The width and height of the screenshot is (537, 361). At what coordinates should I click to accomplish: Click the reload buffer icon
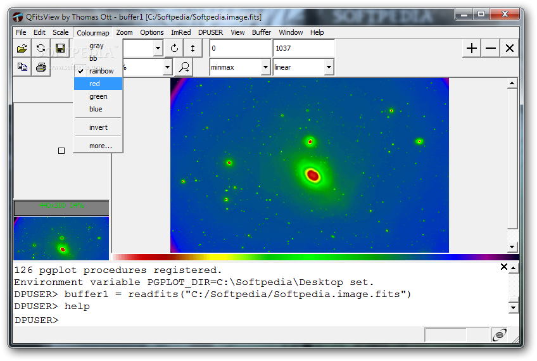(x=41, y=48)
